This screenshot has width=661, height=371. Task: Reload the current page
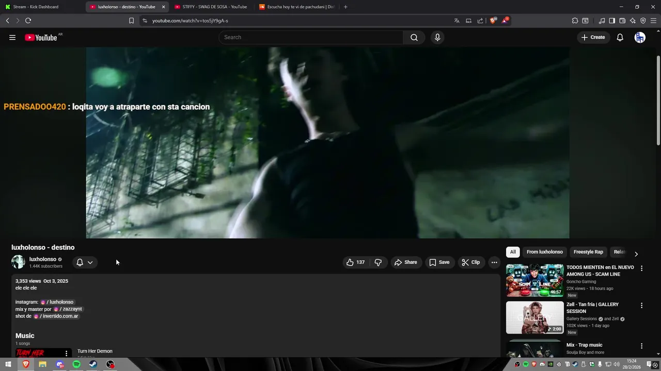28,21
